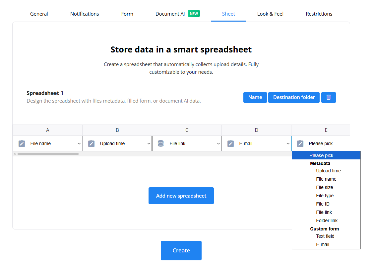Select the Sheet tab
The image size is (374, 265).
[x=228, y=14]
